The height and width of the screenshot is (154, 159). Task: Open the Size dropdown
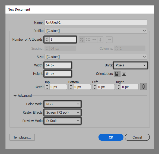coord(96,57)
